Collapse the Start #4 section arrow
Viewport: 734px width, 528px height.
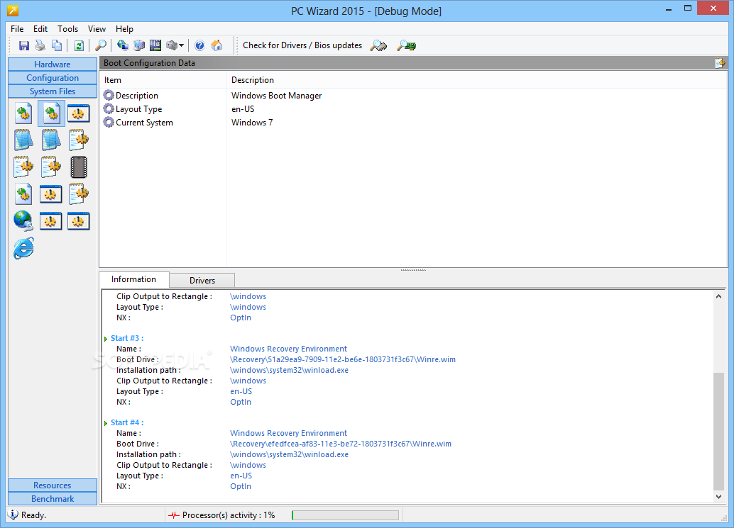pyautogui.click(x=106, y=423)
